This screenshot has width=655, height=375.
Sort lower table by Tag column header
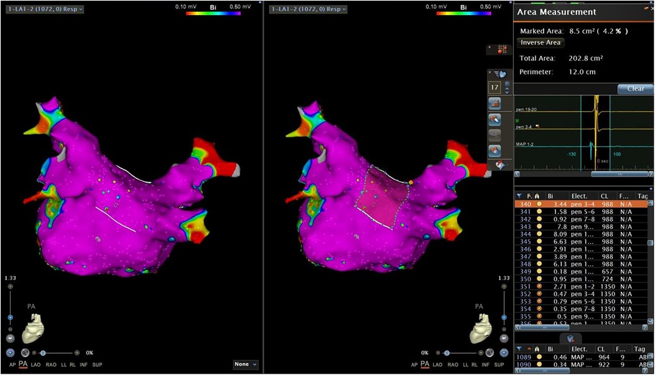click(639, 349)
